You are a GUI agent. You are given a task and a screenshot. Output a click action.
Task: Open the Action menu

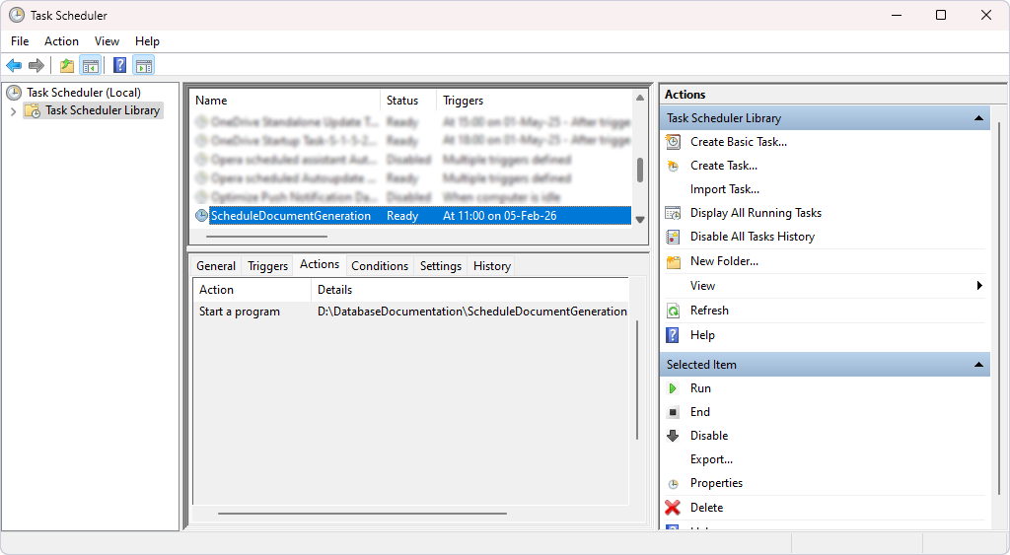[61, 41]
